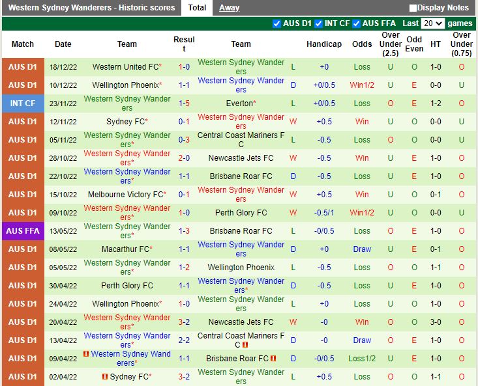Screen dimensions: 478x386
Task: Select the AUS FFA league label
Action: click(23, 231)
